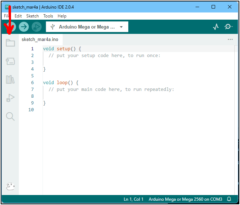Open the Edit menu
The height and width of the screenshot is (205, 240).
[18, 16]
